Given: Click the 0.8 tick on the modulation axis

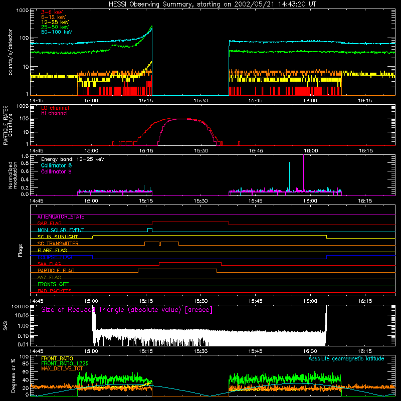Looking at the screenshot, I should click(25, 163).
